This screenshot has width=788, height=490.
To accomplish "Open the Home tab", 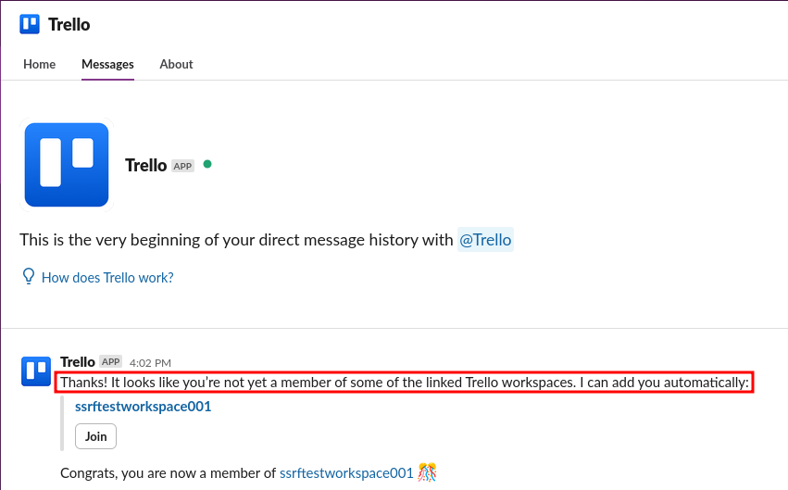I will coord(39,64).
